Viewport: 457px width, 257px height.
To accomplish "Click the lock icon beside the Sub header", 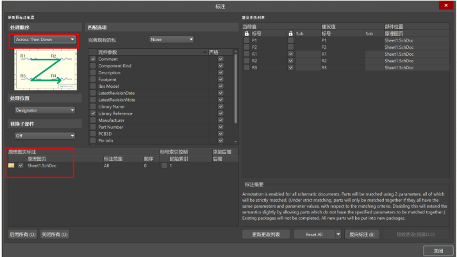I will (x=291, y=33).
